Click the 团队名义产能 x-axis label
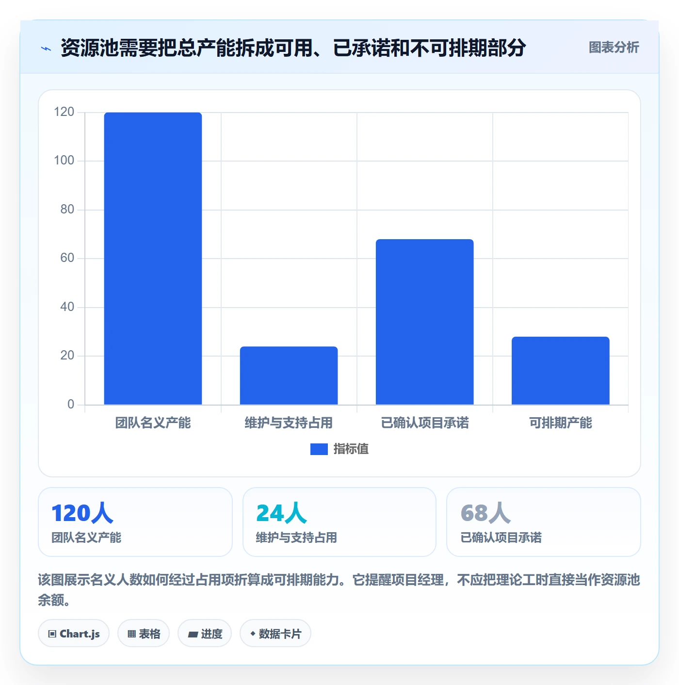The width and height of the screenshot is (679, 685). (x=153, y=423)
